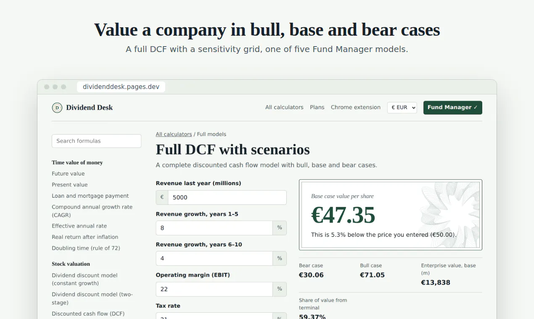The height and width of the screenshot is (319, 534).
Task: Click the Time value of money heading
Action: coord(77,162)
